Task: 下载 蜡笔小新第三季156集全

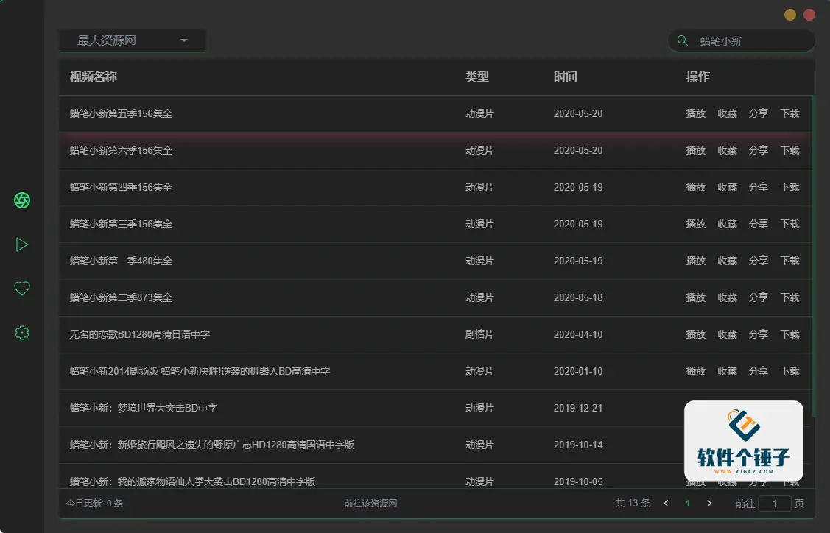Action: coord(789,224)
